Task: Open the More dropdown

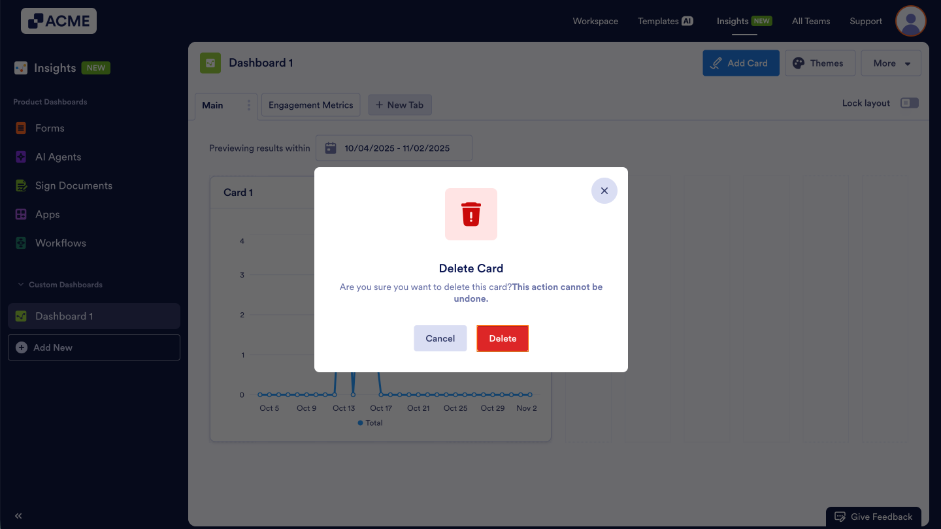Action: (x=891, y=63)
